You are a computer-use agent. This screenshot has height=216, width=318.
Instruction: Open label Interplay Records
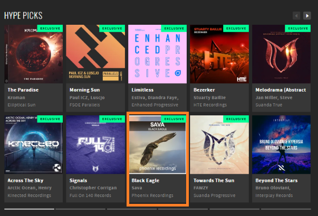274,195
